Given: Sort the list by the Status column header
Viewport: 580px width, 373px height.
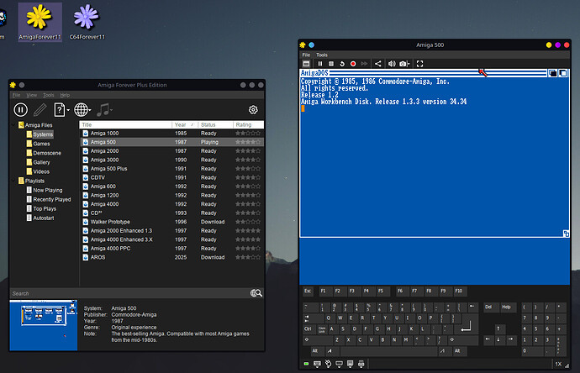Looking at the screenshot, I should (215, 124).
